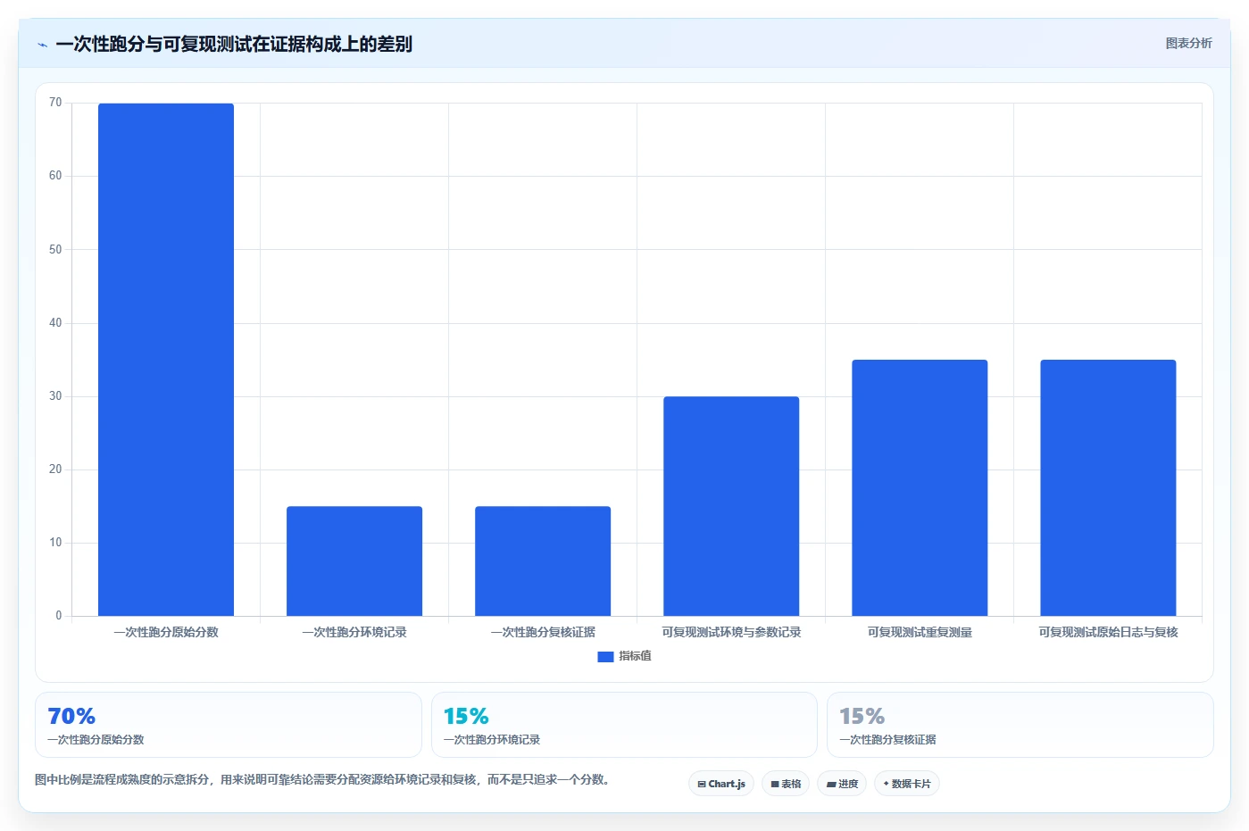Click the x-axis label 一次性跑分环境记录

[x=354, y=632]
